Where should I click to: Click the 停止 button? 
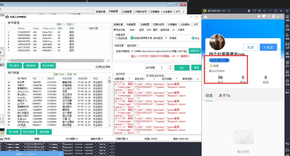[x=182, y=68]
